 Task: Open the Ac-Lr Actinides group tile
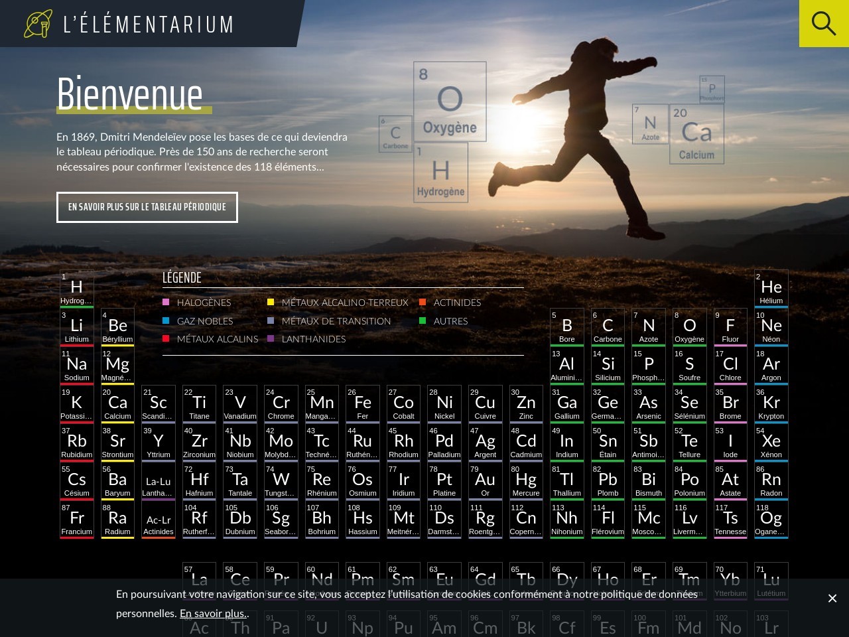(x=159, y=520)
